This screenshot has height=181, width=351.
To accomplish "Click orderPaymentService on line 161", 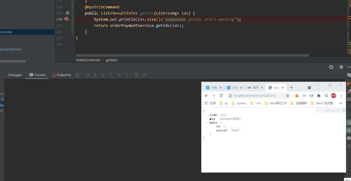I will [132, 26].
